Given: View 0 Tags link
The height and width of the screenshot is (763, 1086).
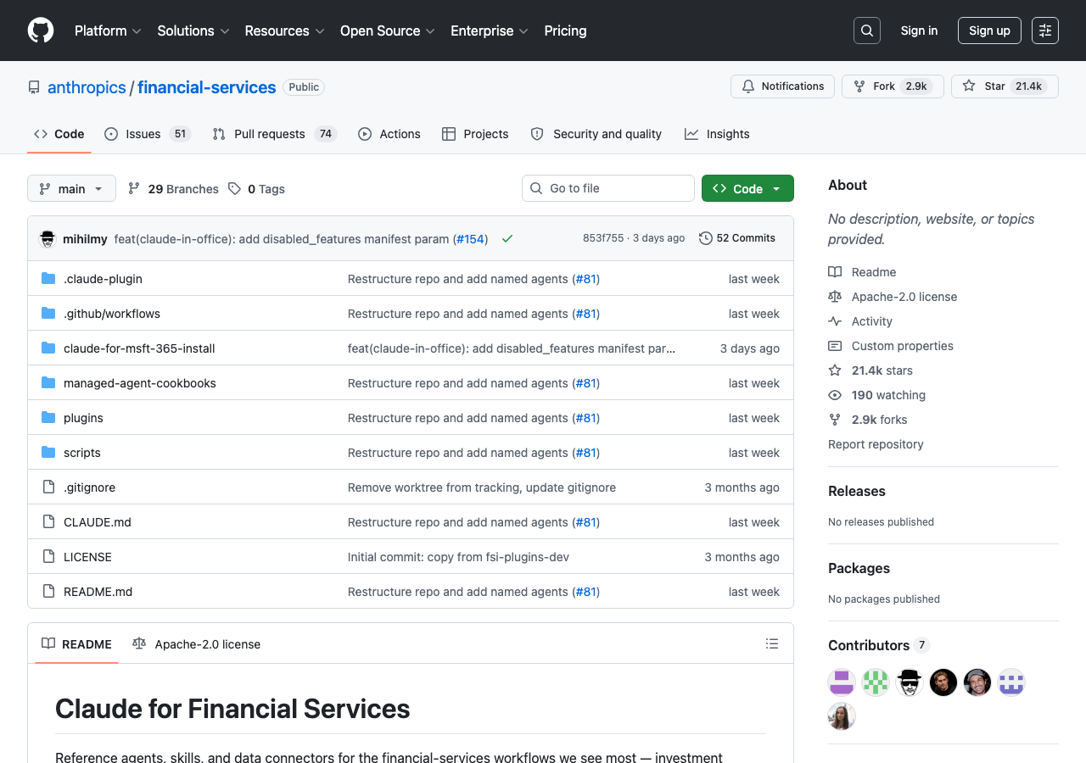Looking at the screenshot, I should point(256,188).
